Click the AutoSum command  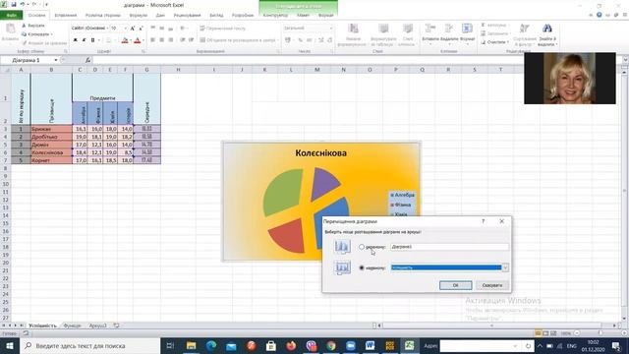[x=494, y=26]
